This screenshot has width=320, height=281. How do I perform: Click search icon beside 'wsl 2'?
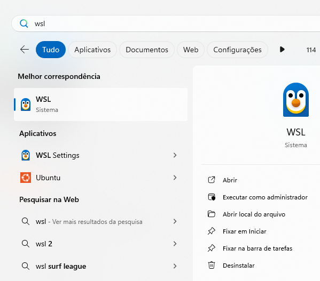coord(26,244)
